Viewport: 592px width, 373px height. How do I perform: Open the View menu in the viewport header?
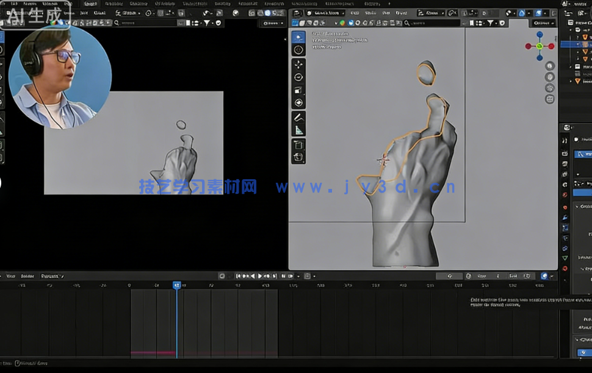click(x=355, y=12)
